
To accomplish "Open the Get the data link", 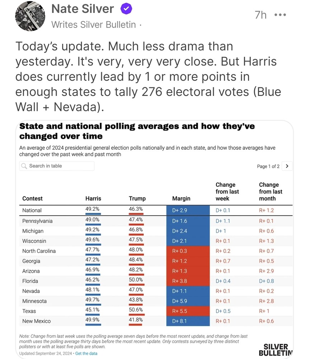I will (86, 354).
